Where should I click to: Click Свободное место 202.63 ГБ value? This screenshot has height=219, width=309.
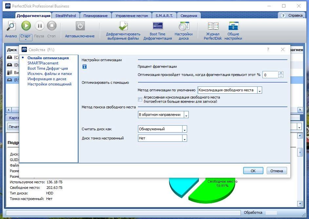(x=54, y=188)
